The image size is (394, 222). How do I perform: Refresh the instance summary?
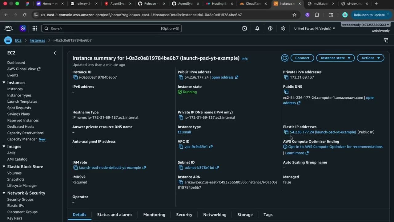click(x=285, y=58)
